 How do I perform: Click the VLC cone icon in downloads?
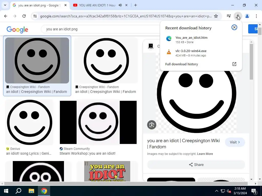click(x=169, y=52)
